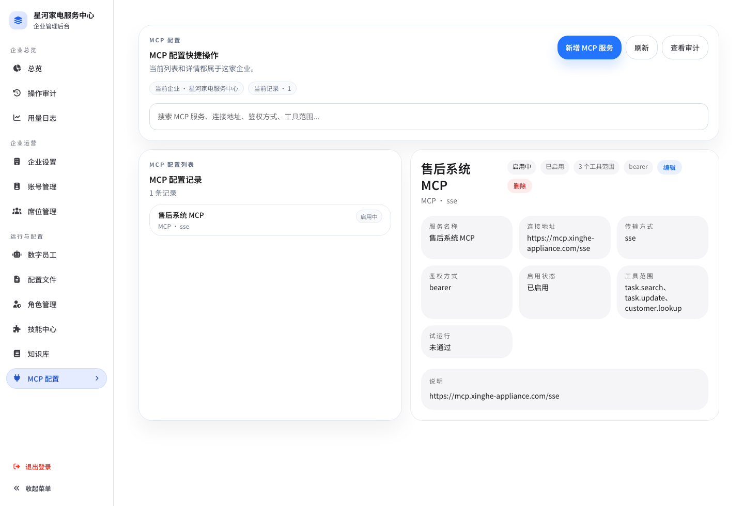Go to 操作审计 page
The image size is (744, 506).
[x=42, y=93]
